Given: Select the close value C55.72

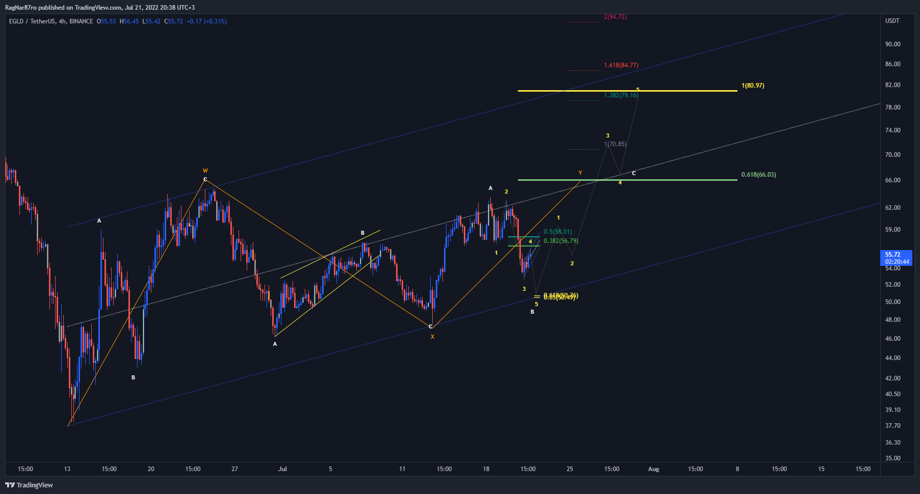Looking at the screenshot, I should pyautogui.click(x=173, y=21).
